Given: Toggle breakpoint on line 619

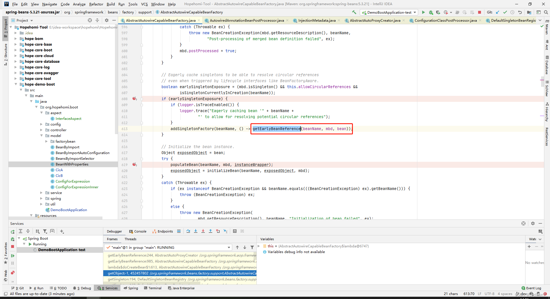Looking at the screenshot, I should click(x=134, y=165).
